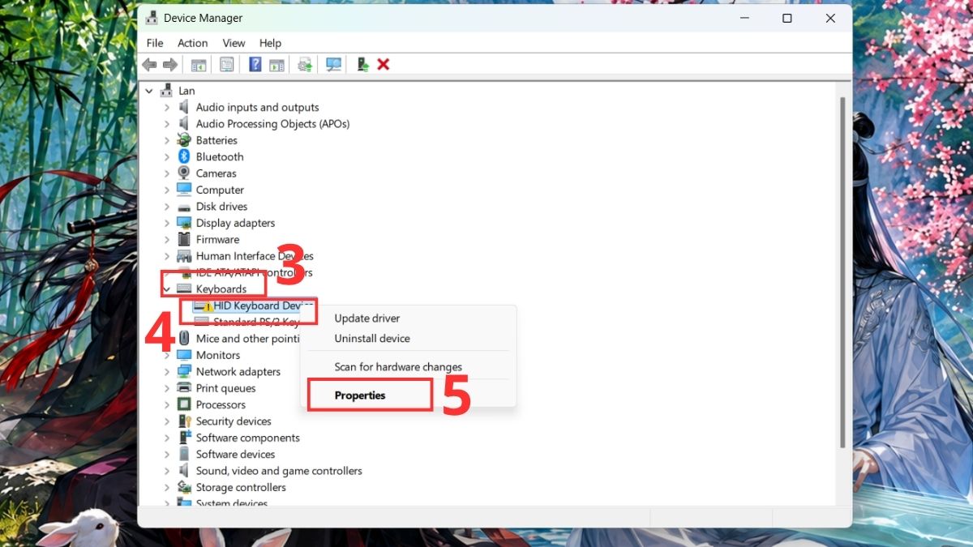Click the computer tower green arrow toolbar icon
Viewport: 973px width, 547px height.
[x=363, y=65]
